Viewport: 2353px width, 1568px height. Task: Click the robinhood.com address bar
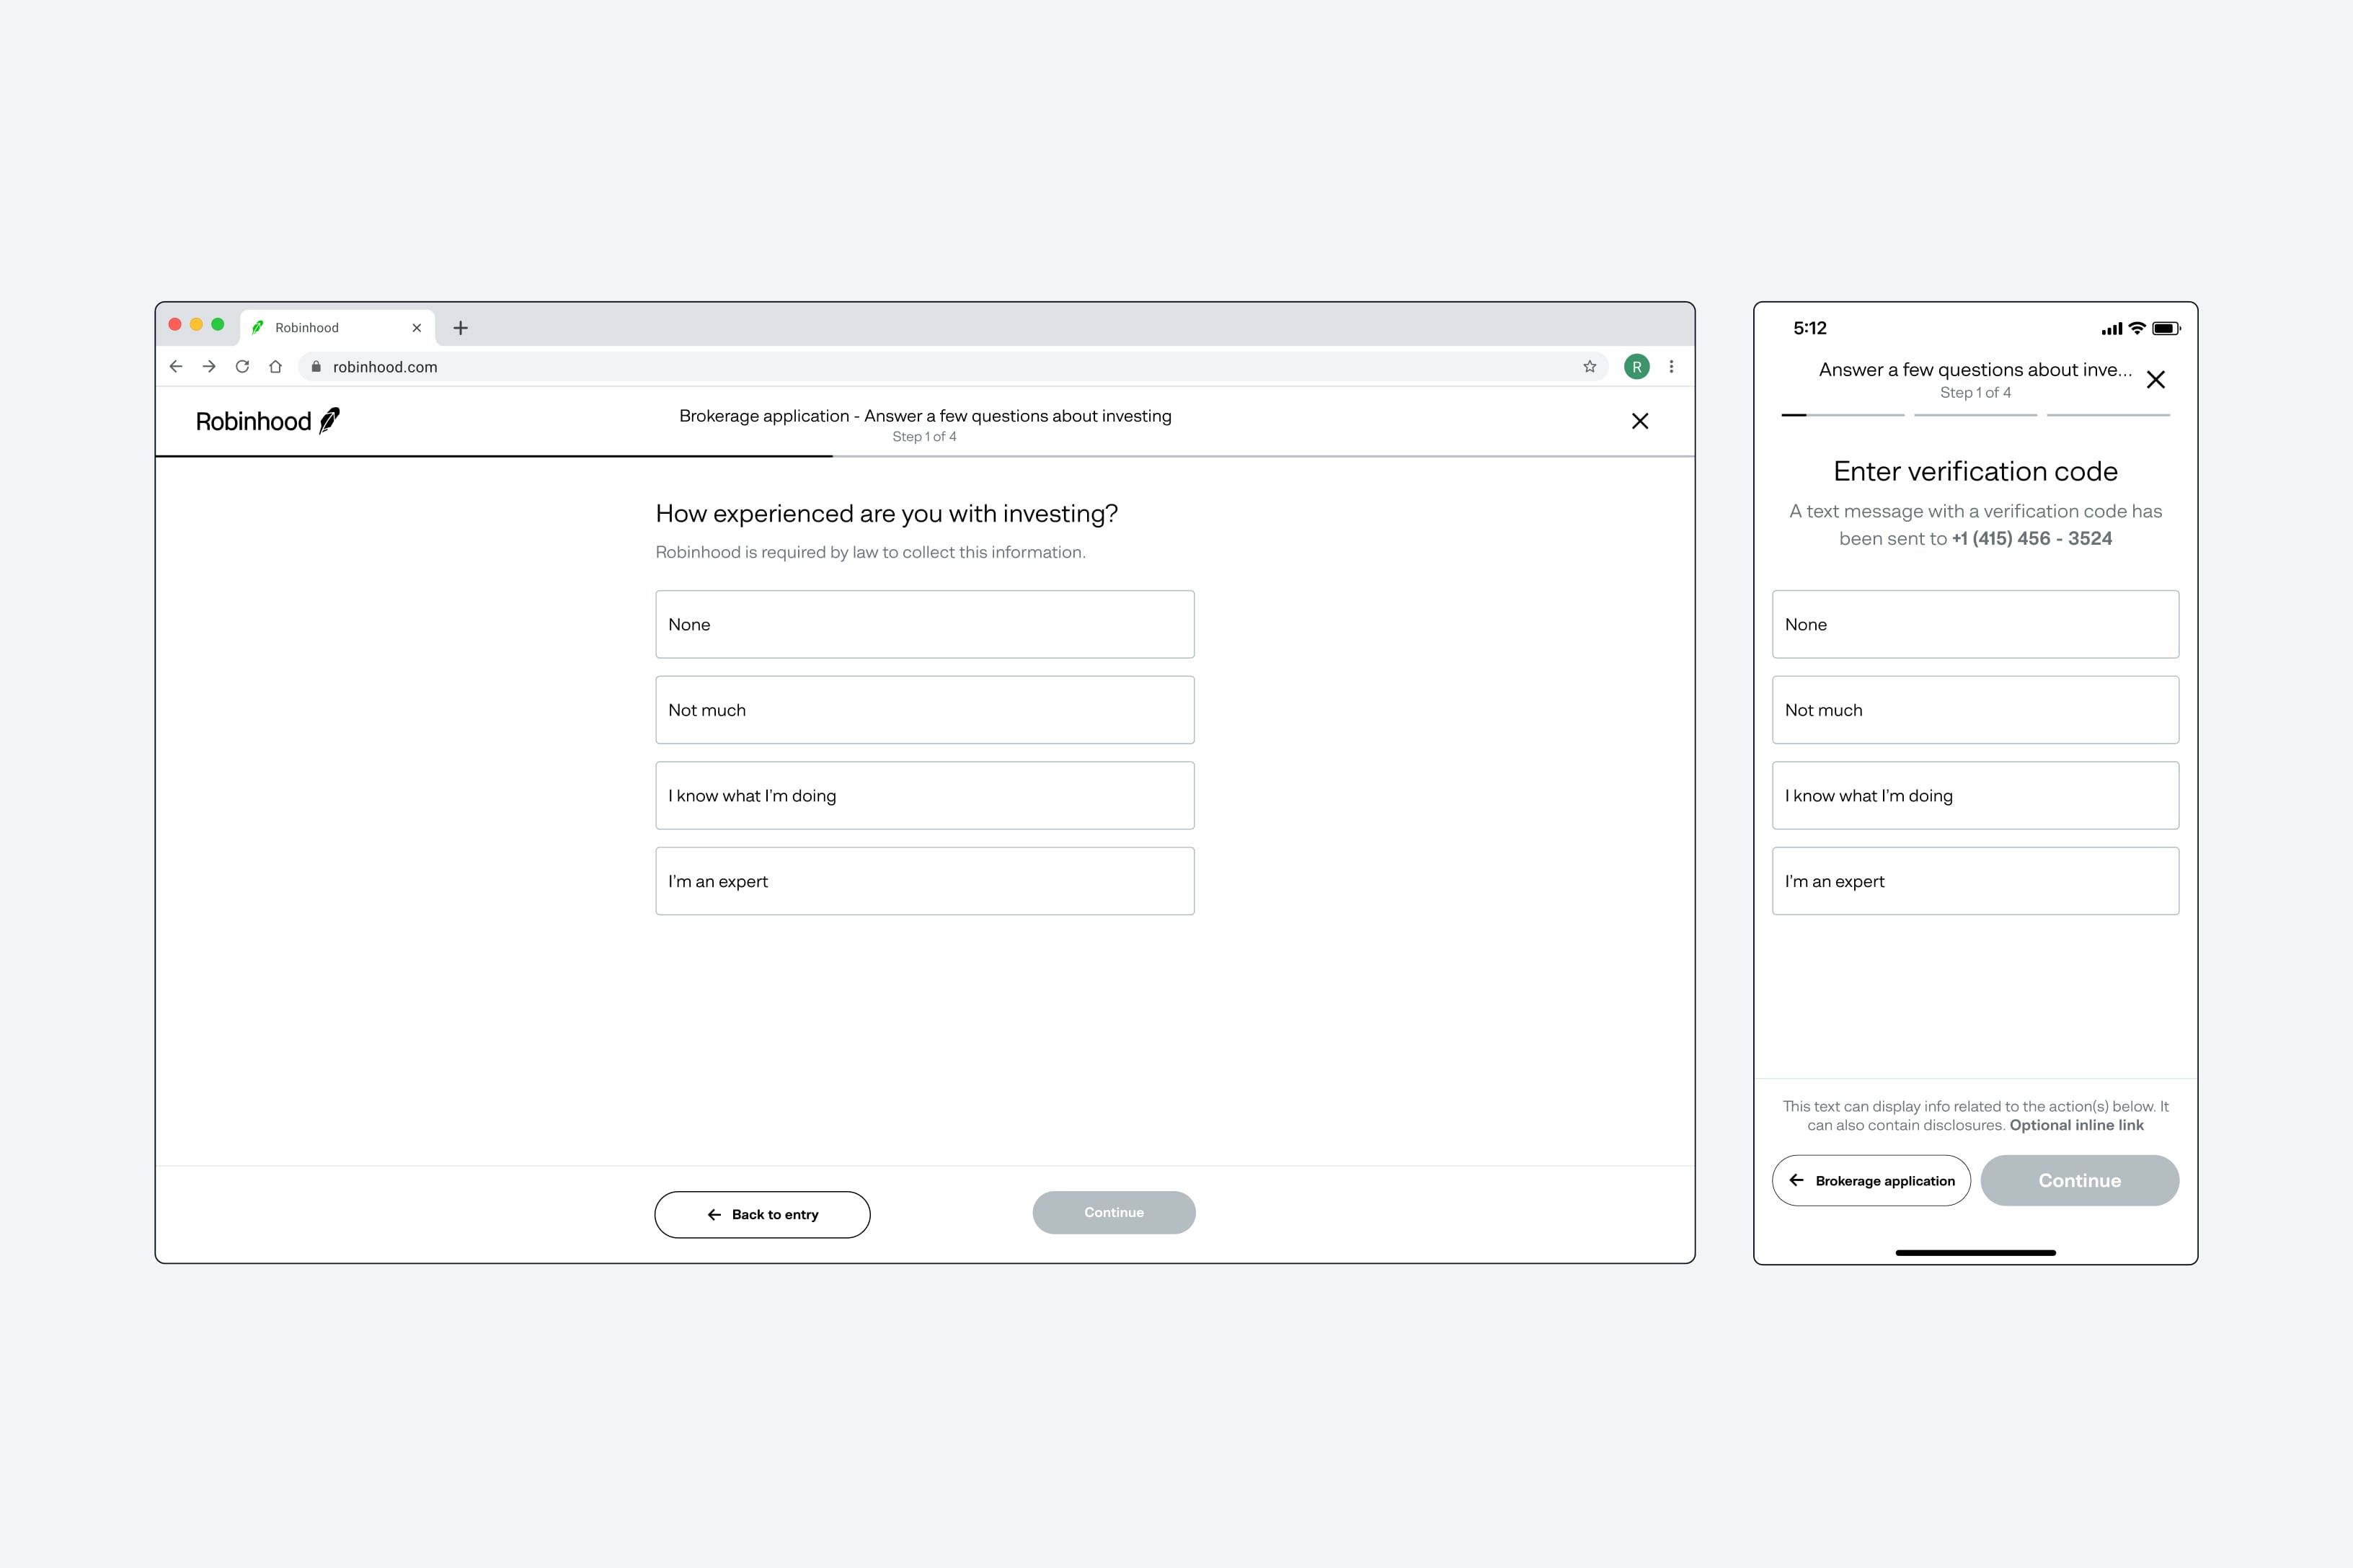pos(952,367)
